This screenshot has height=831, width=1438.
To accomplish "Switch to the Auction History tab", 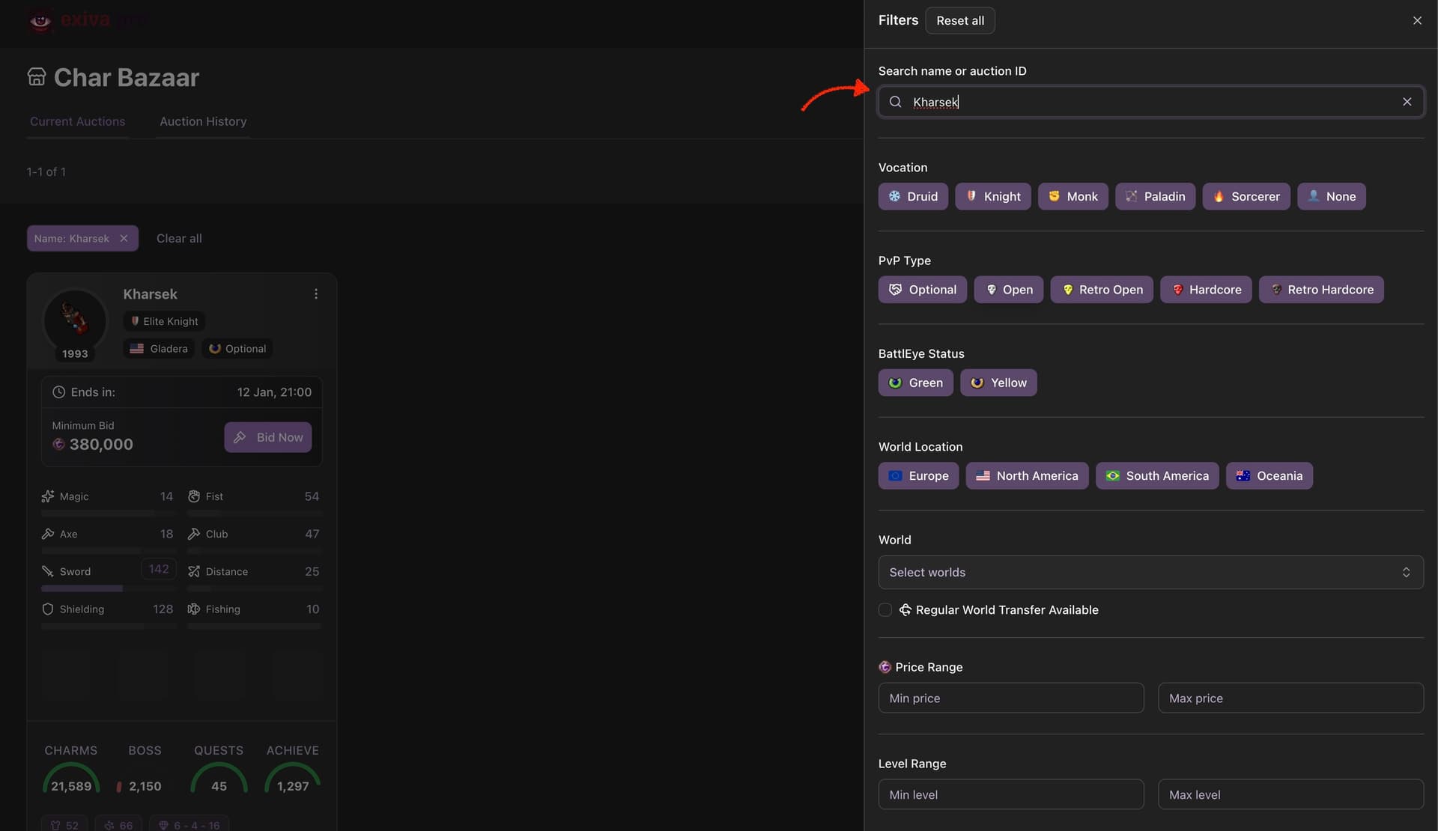I will tap(203, 121).
